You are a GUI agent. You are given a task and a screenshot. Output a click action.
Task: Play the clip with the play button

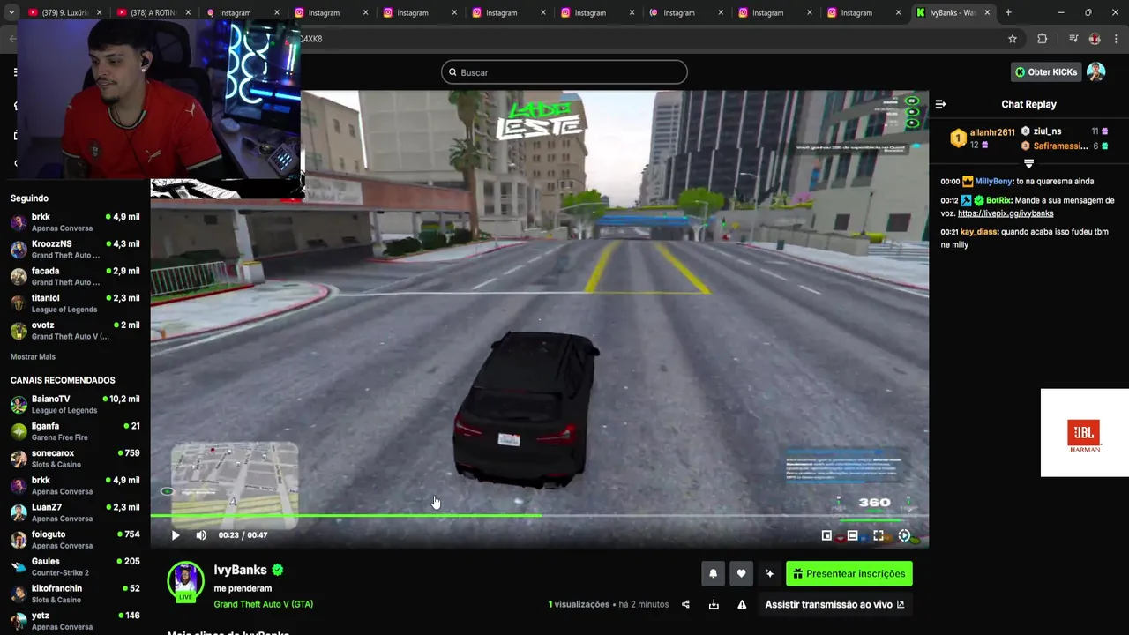tap(175, 535)
